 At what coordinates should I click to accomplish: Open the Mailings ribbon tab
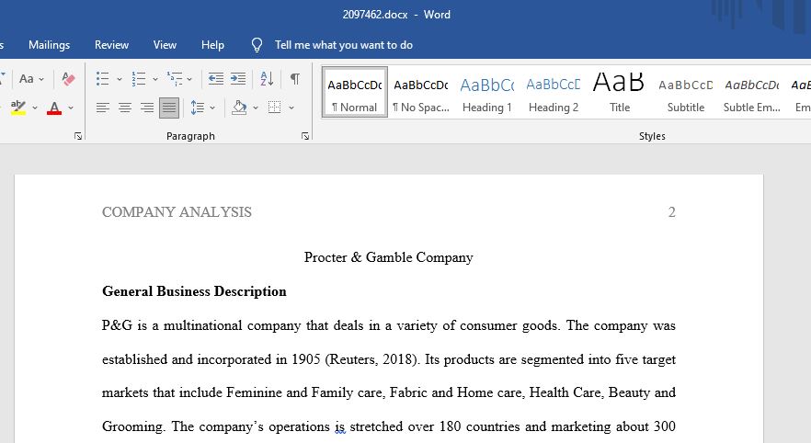point(49,45)
